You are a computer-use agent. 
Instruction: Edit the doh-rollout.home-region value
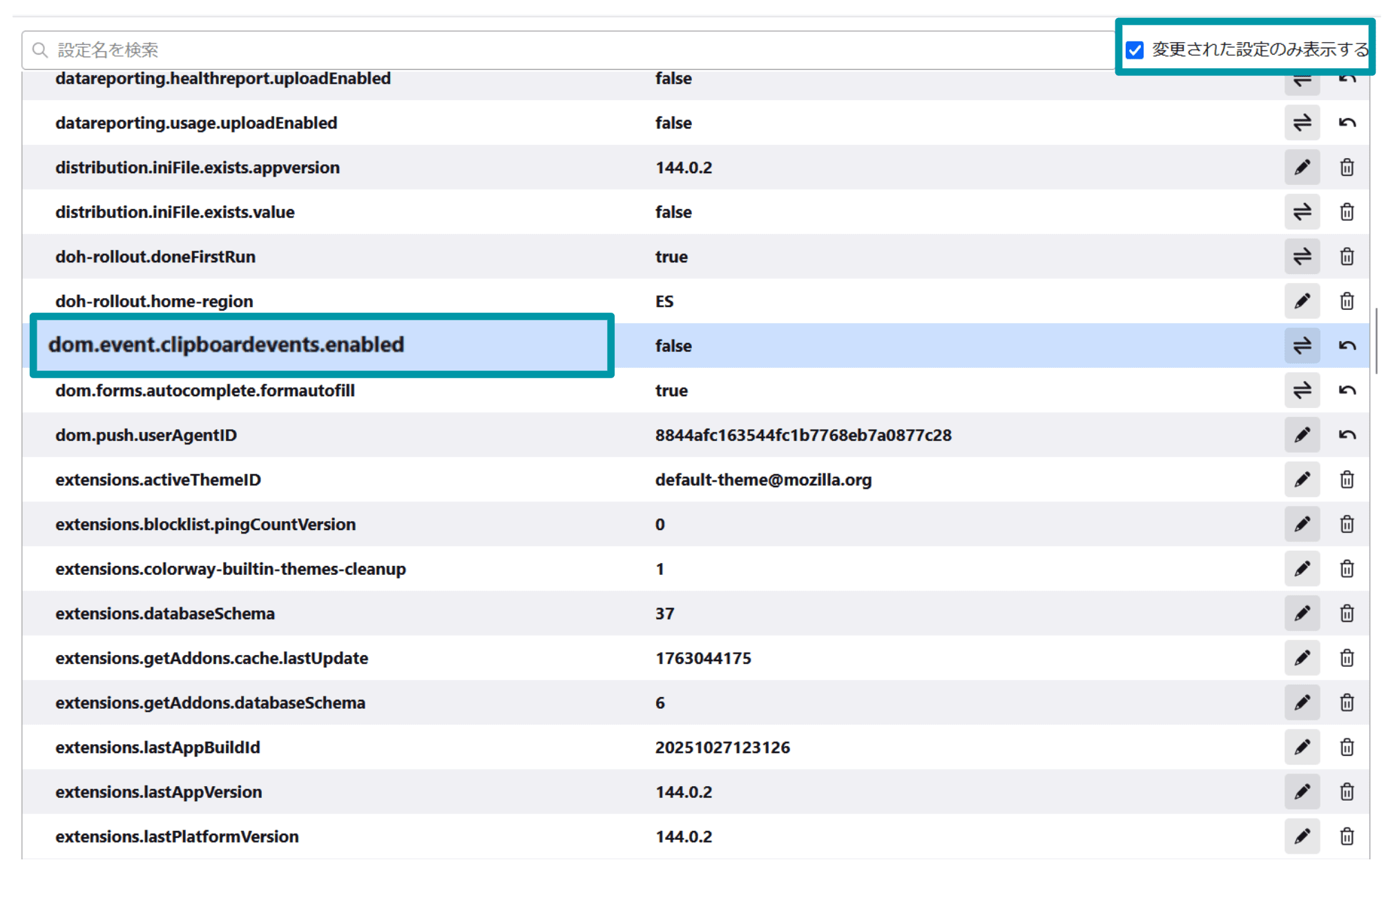1302,301
